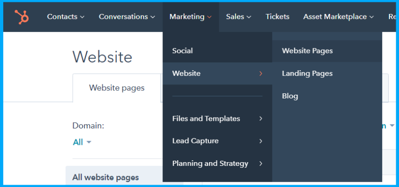Open Planning and Strategy submenu
Image resolution: width=399 pixels, height=187 pixels.
click(217, 164)
